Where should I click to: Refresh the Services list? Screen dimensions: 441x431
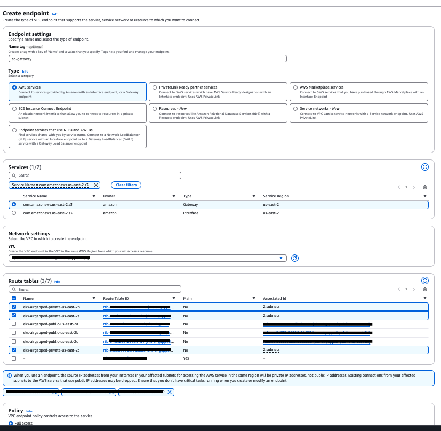point(425,167)
